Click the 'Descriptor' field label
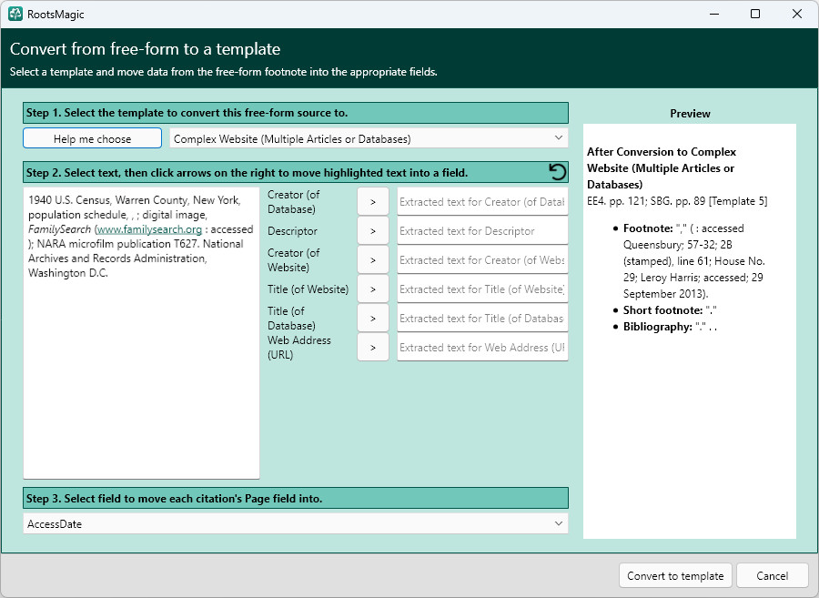Viewport: 819px width, 598px height. [x=292, y=231]
